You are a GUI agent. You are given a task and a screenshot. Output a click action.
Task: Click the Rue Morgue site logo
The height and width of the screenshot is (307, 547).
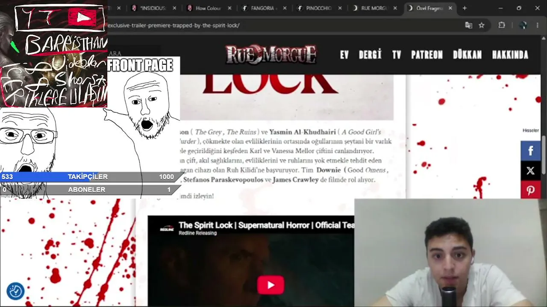271,55
